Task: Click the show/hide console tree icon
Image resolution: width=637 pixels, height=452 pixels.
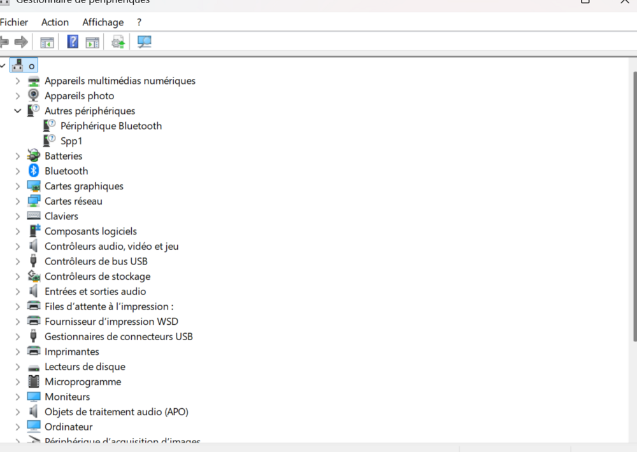Action: (47, 42)
